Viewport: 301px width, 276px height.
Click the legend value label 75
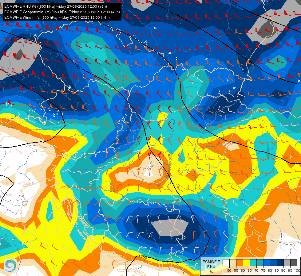point(263,270)
